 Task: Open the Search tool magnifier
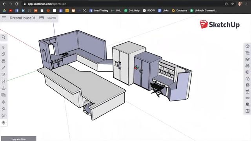pyautogui.click(x=4, y=37)
